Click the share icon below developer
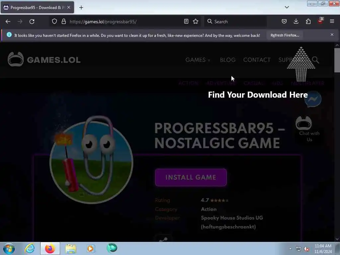The image size is (340, 255). [x=163, y=239]
